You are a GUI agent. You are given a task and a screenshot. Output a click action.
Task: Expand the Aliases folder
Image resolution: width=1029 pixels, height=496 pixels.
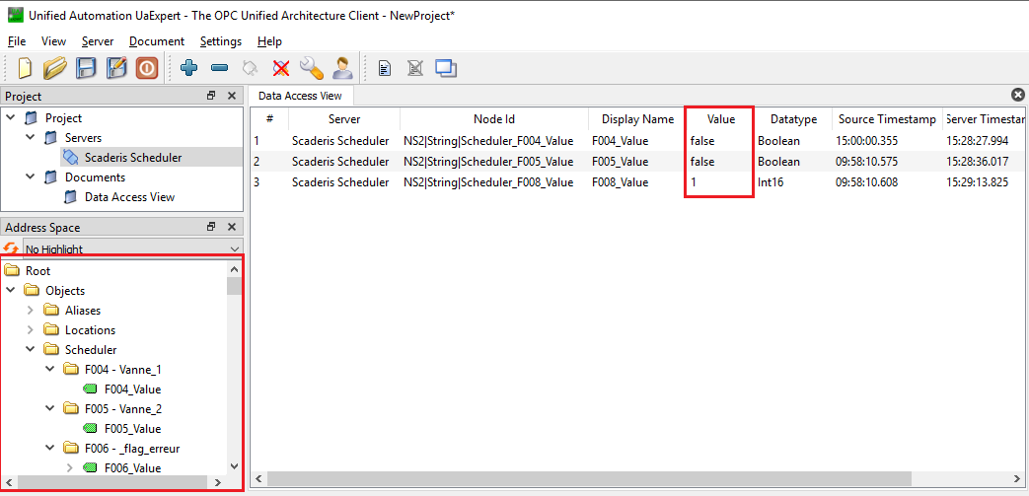click(x=30, y=311)
